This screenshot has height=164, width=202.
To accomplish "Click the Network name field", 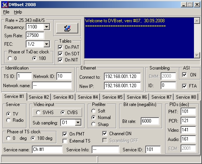I will 52,86.
